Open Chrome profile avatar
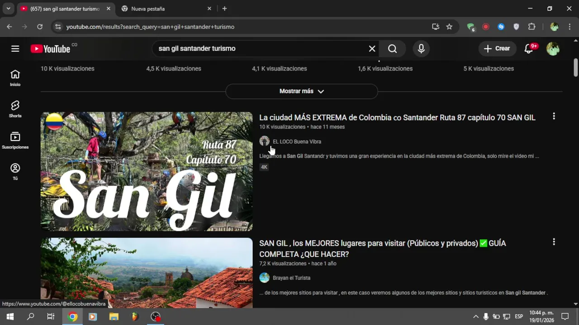579x325 pixels. point(554,27)
